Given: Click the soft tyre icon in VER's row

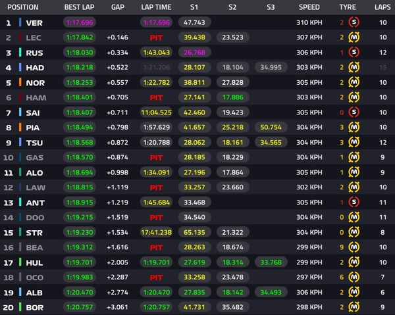Looking at the screenshot, I should 354,23.
